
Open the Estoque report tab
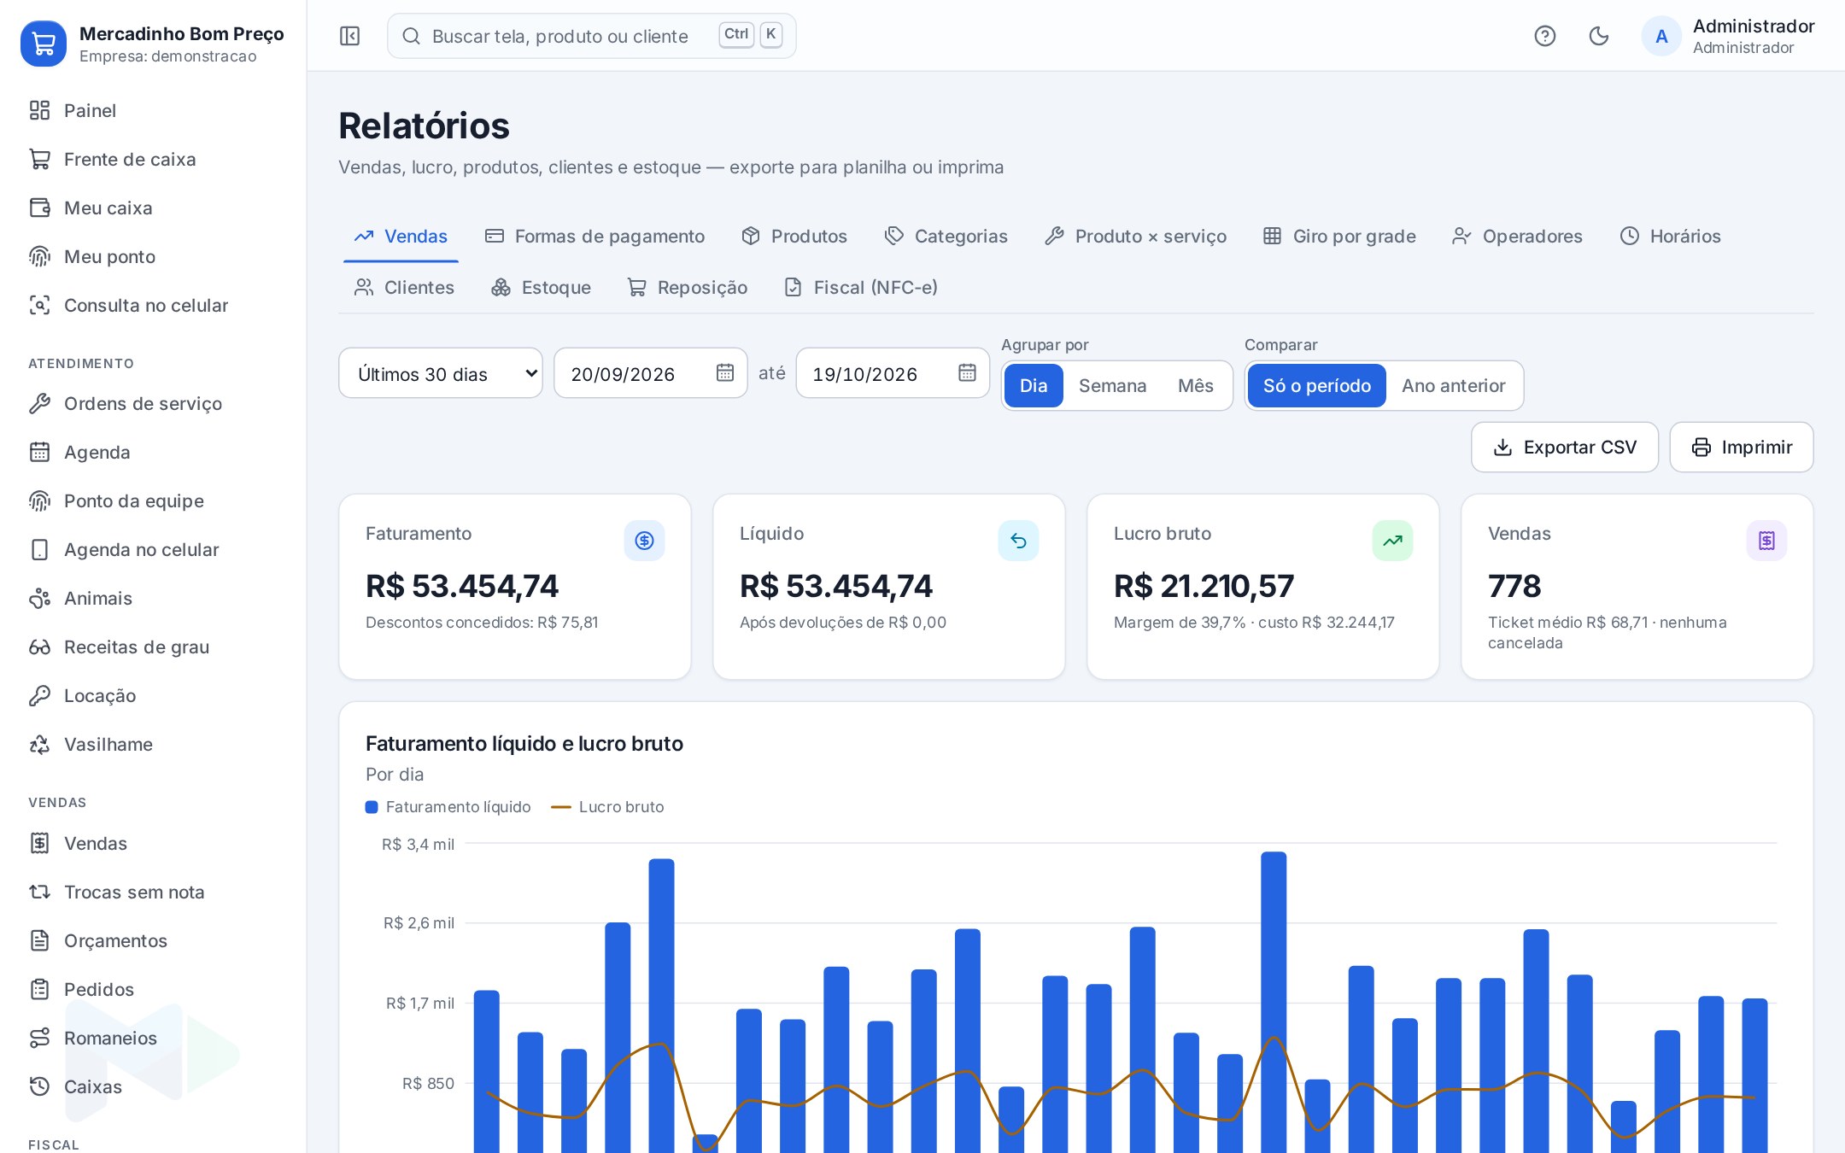tap(541, 287)
